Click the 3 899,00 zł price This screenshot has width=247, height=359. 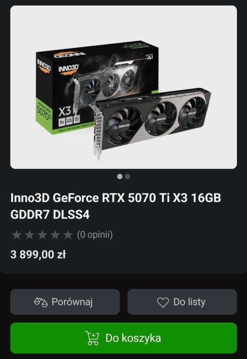(38, 255)
